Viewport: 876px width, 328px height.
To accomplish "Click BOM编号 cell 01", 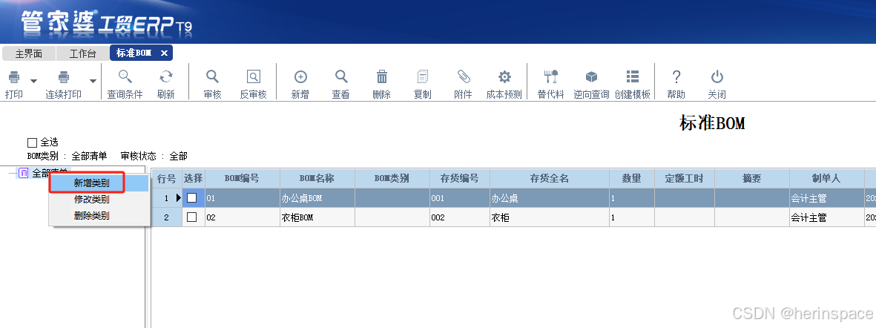I will tap(242, 198).
